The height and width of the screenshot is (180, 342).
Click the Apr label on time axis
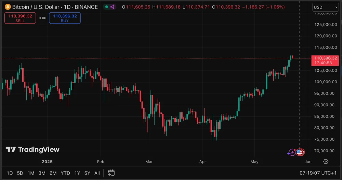coord(202,162)
